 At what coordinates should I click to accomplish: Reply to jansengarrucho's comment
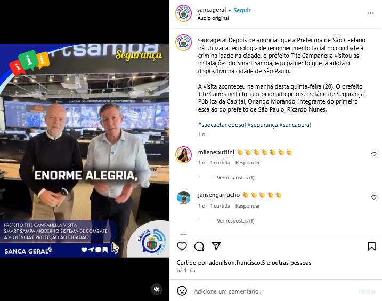tap(248, 206)
